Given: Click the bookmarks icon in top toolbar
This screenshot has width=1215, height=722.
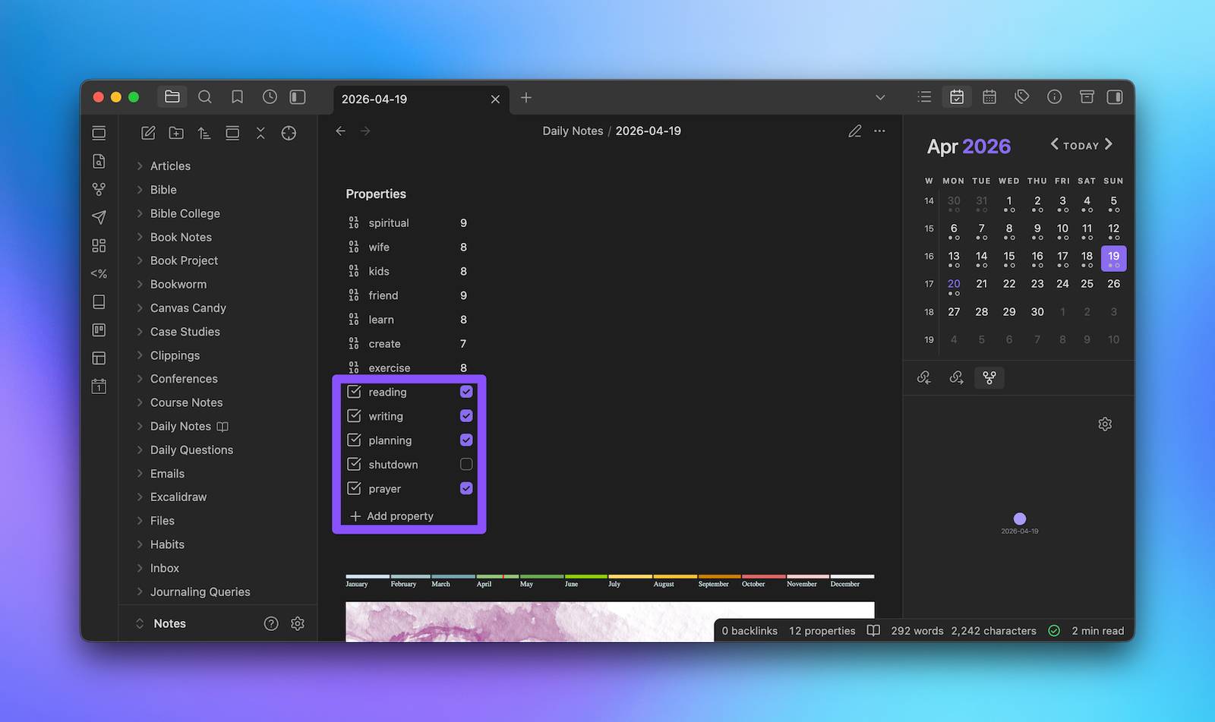Looking at the screenshot, I should (237, 97).
